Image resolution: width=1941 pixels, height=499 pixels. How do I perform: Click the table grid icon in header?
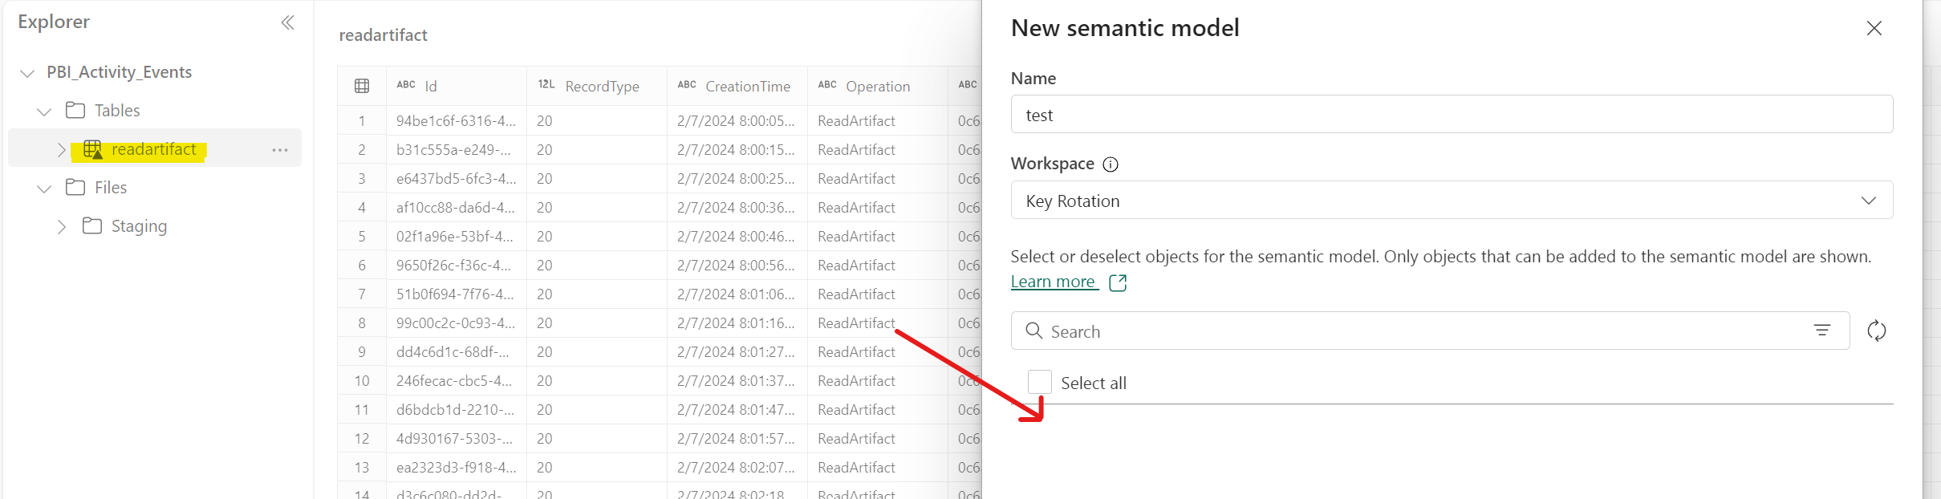coord(362,86)
